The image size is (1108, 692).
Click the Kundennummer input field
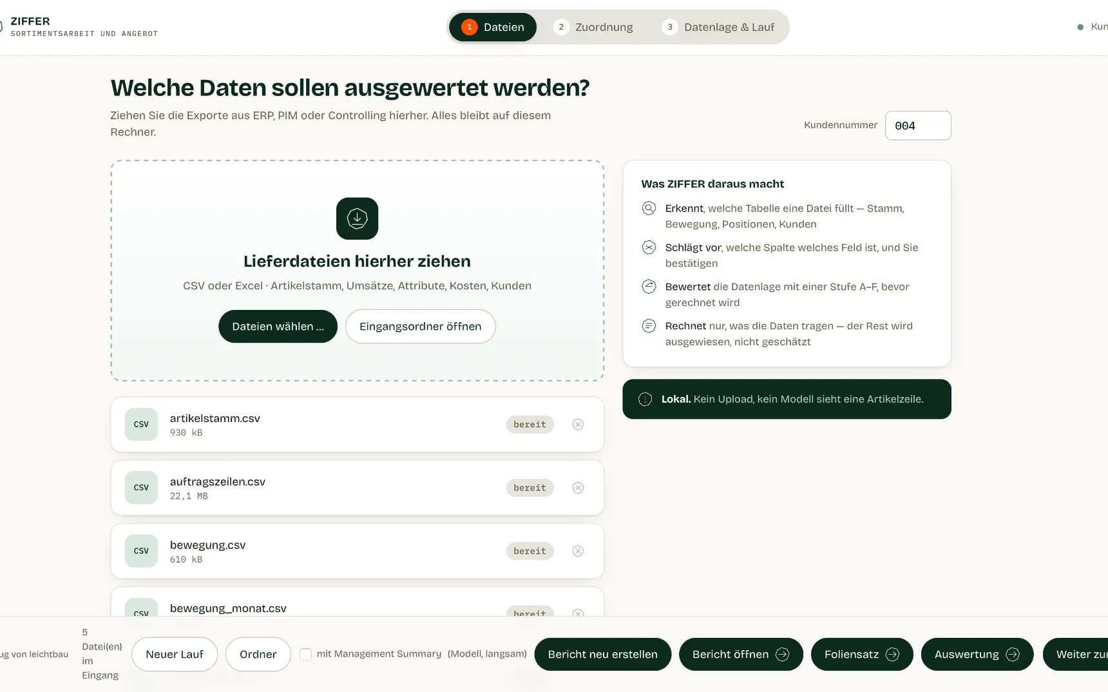[918, 126]
